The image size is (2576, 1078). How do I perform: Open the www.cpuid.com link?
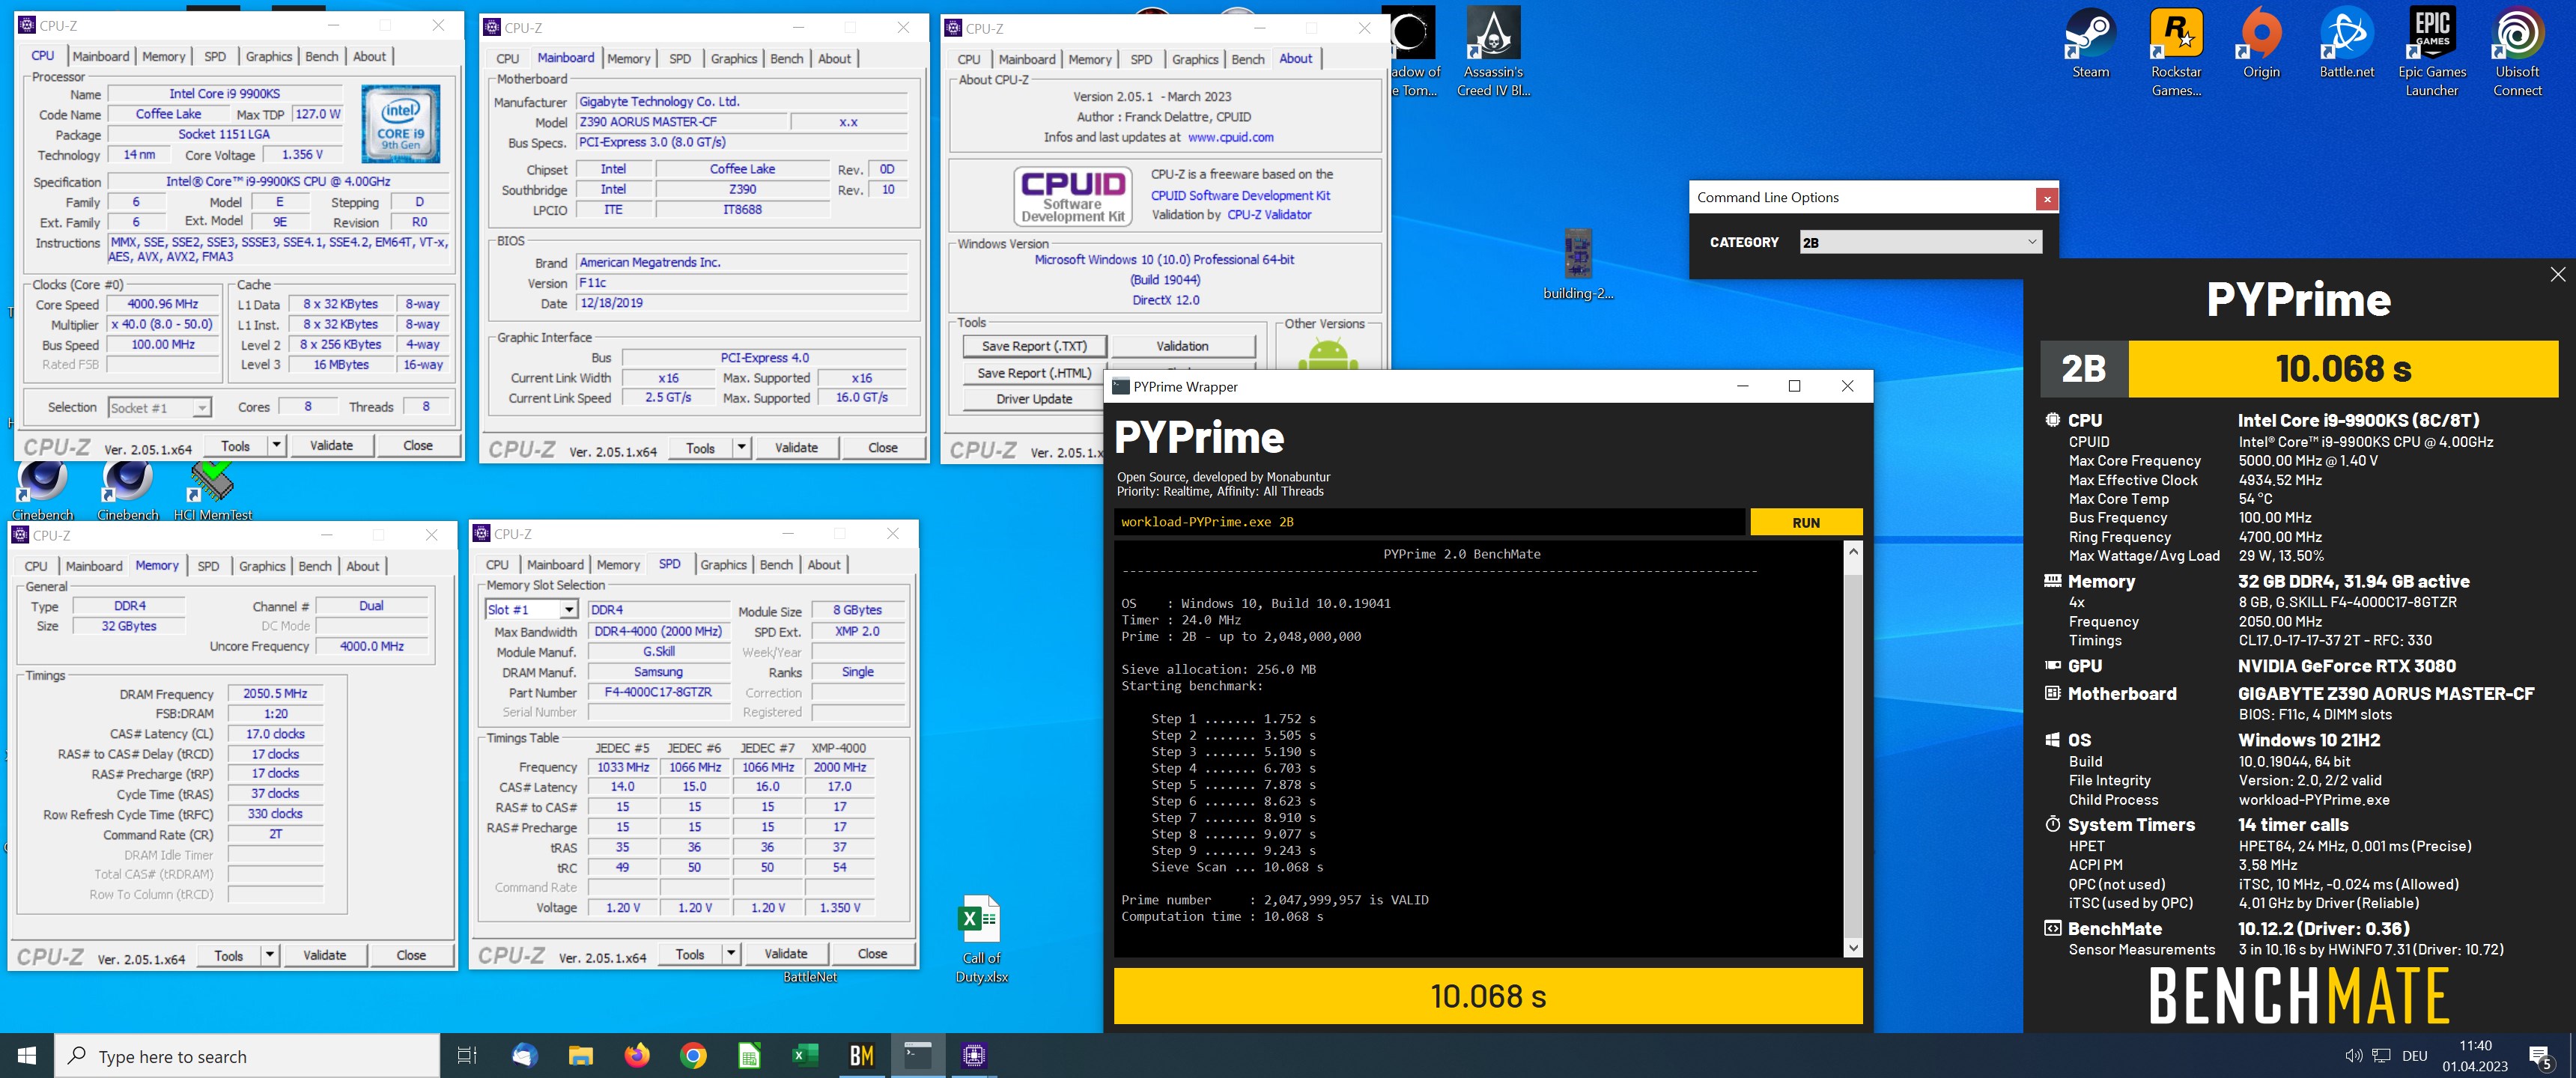pyautogui.click(x=1230, y=138)
